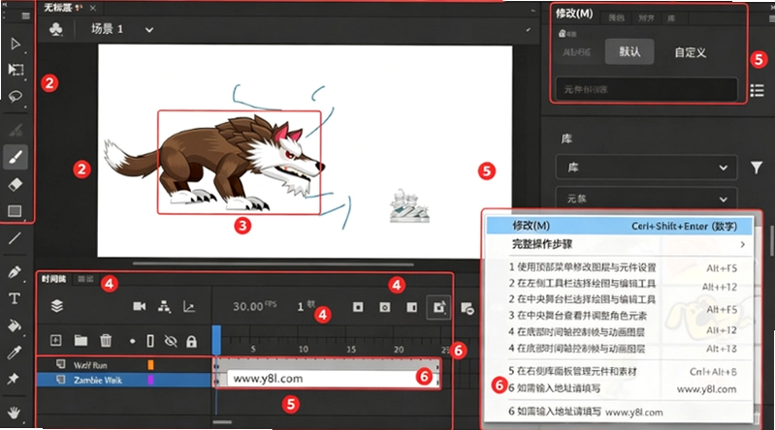
Task: Click the blue timeline playhead
Action: tap(216, 340)
